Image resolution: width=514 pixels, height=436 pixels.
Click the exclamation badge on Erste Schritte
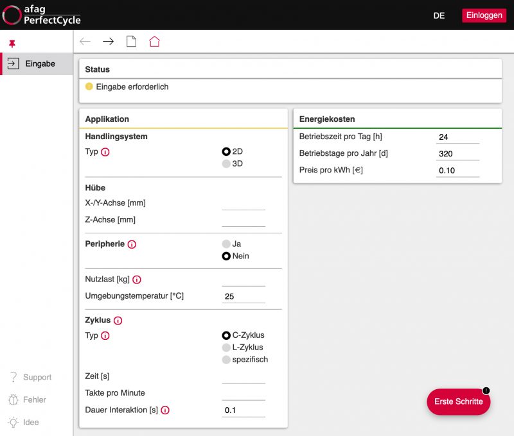click(486, 390)
